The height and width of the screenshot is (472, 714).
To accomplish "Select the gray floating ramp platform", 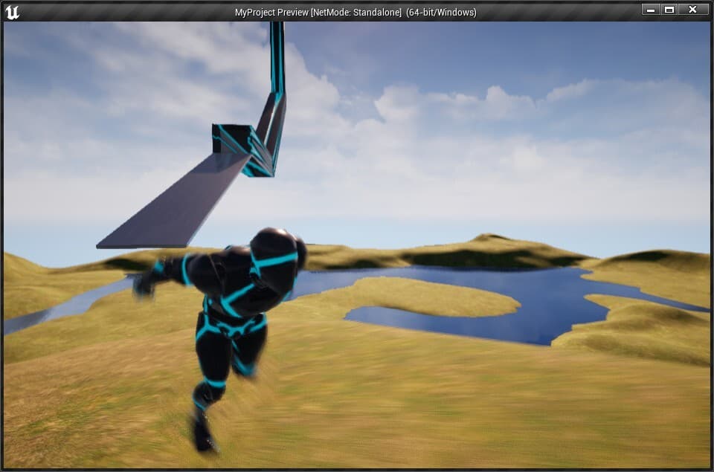I will coord(176,202).
